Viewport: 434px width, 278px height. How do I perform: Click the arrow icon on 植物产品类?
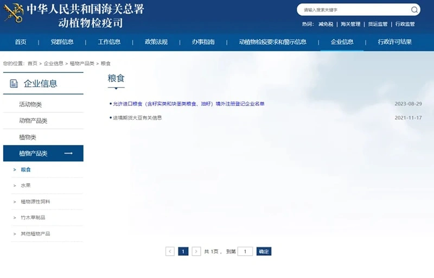pyautogui.click(x=68, y=153)
